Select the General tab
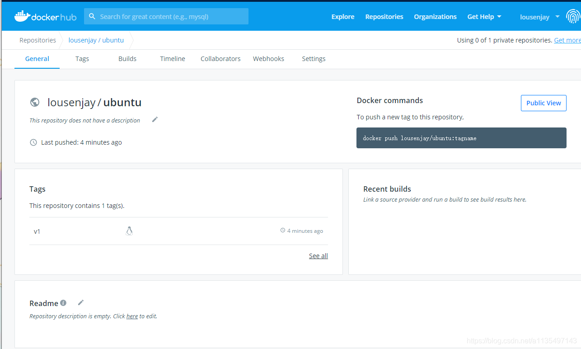Viewport: 581px width, 349px height. tap(37, 59)
